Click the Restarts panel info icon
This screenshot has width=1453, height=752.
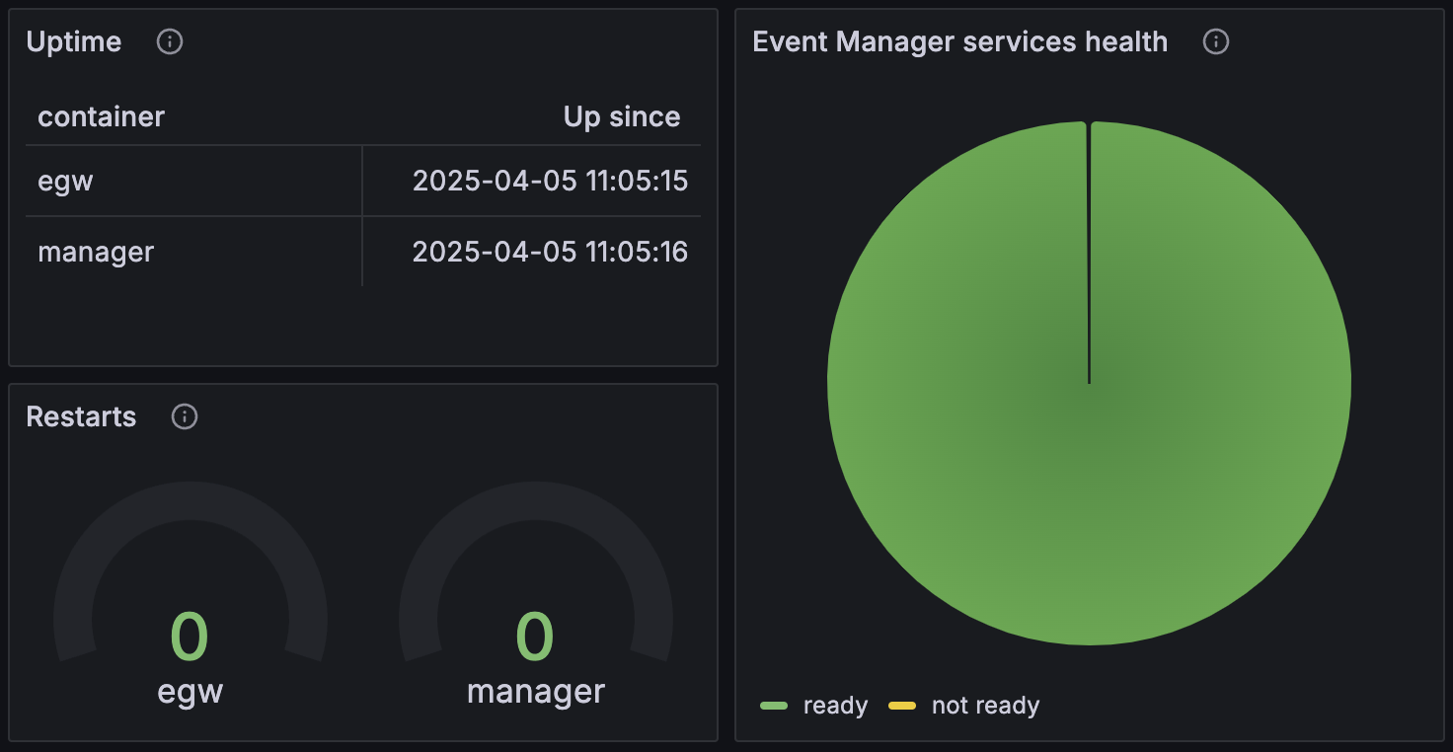pyautogui.click(x=185, y=416)
